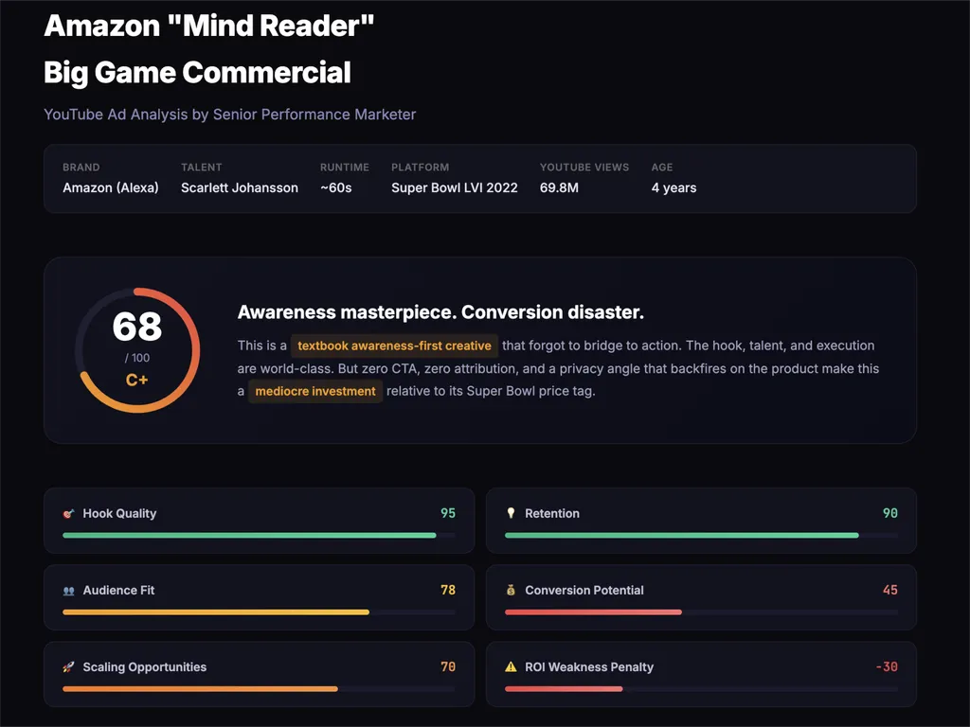Click the Conversion Potential score '45'
The height and width of the screenshot is (727, 970).
890,590
